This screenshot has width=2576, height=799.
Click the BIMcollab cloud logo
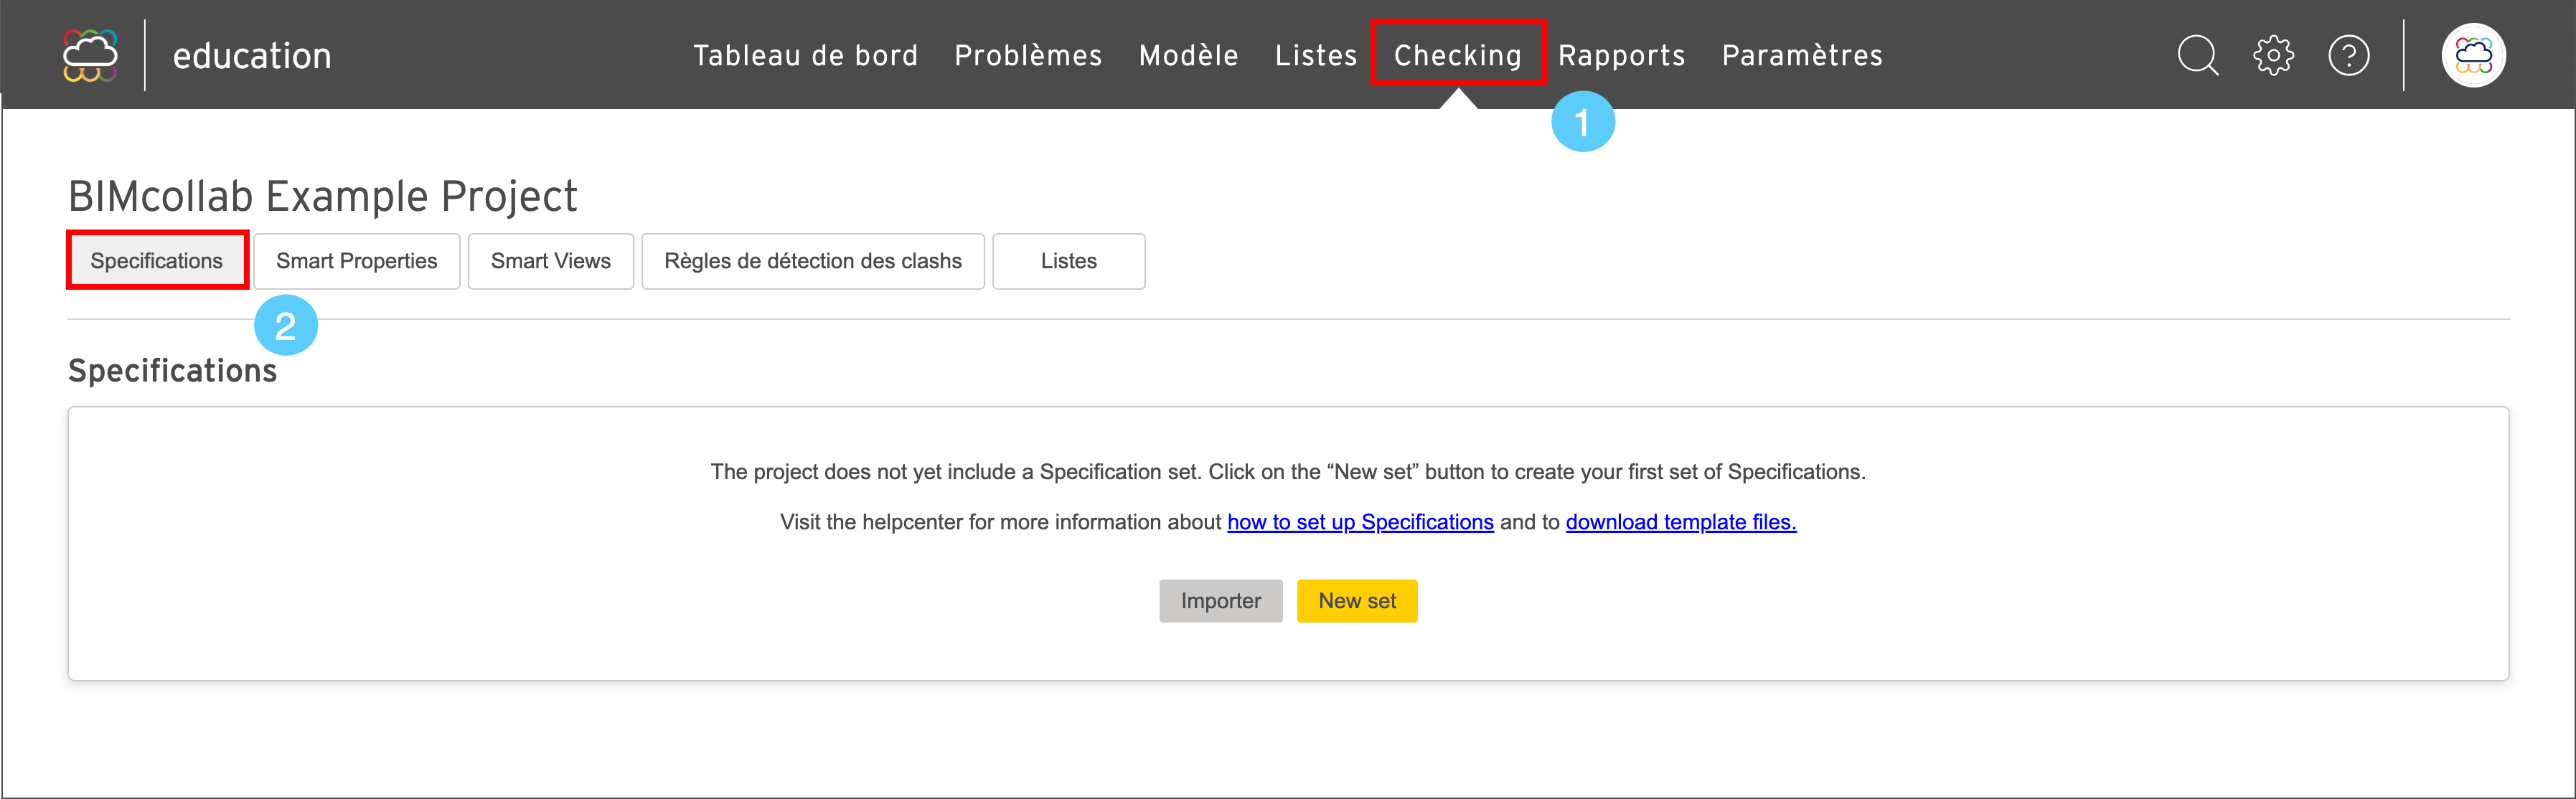pyautogui.click(x=90, y=55)
